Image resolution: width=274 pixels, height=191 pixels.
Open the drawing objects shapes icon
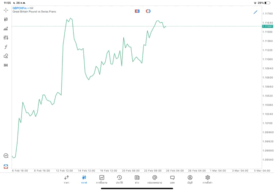pyautogui.click(x=6, y=56)
